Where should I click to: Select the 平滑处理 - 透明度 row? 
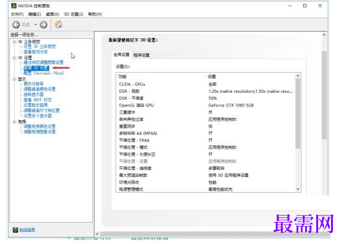coord(206,168)
